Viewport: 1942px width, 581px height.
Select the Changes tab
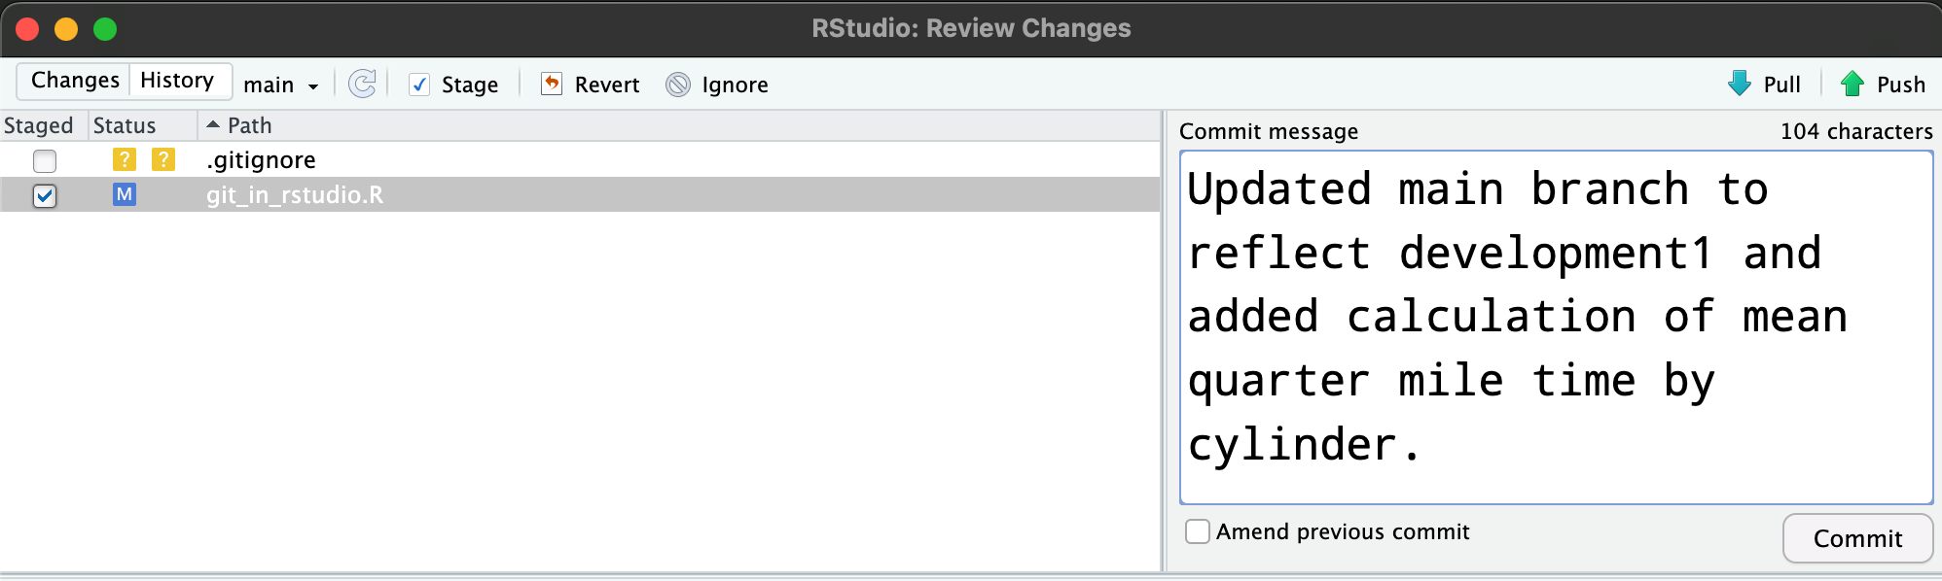[x=75, y=80]
